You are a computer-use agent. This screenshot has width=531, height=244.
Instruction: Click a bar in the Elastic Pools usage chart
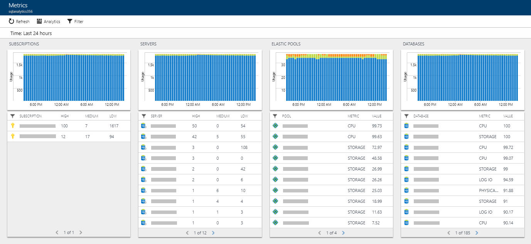pyautogui.click(x=332, y=77)
